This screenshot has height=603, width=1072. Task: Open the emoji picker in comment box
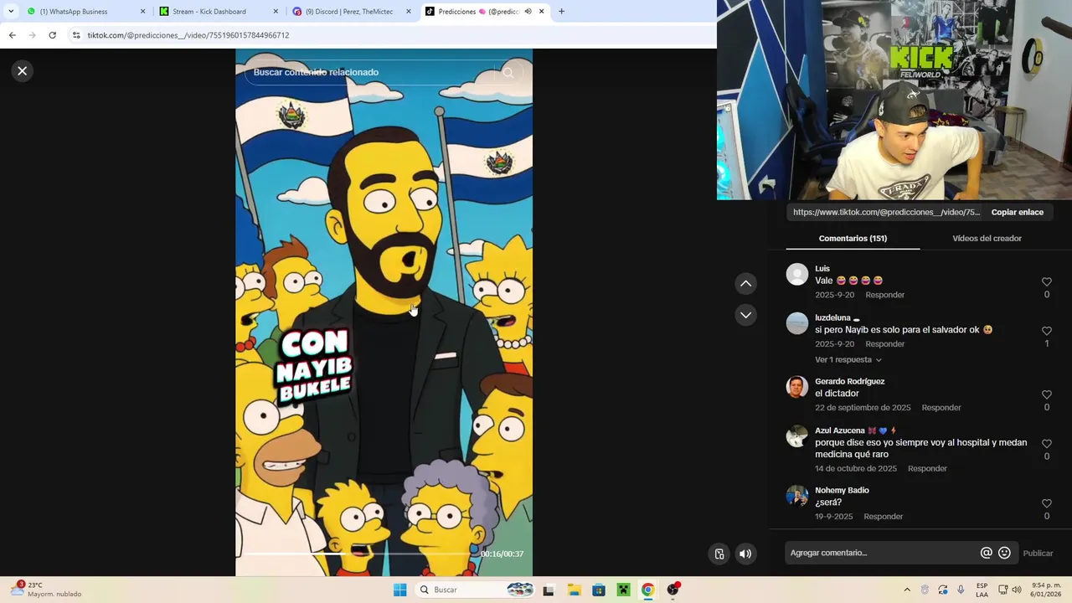click(1004, 553)
